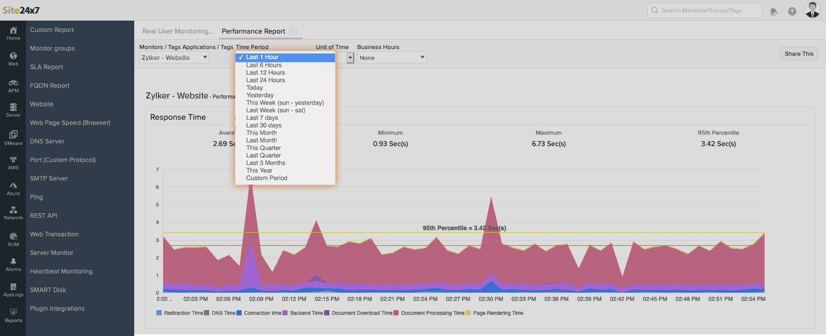This screenshot has width=826, height=336.
Task: Open the VMware icon
Action: (x=13, y=135)
